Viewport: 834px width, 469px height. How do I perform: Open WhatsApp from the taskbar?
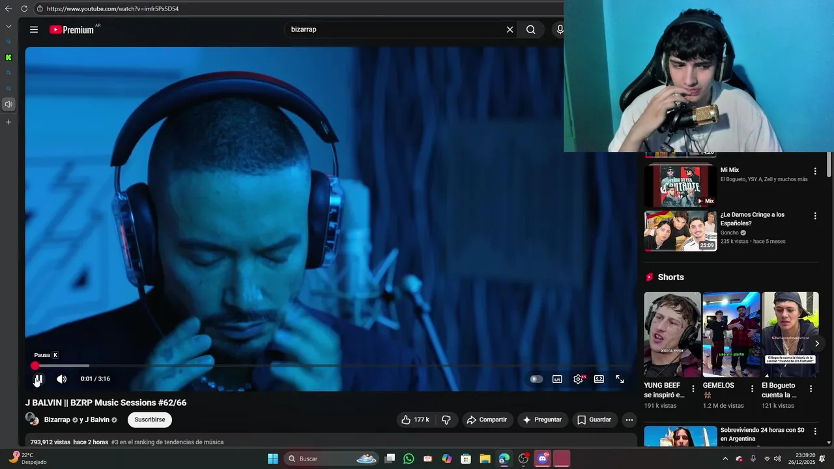[409, 459]
